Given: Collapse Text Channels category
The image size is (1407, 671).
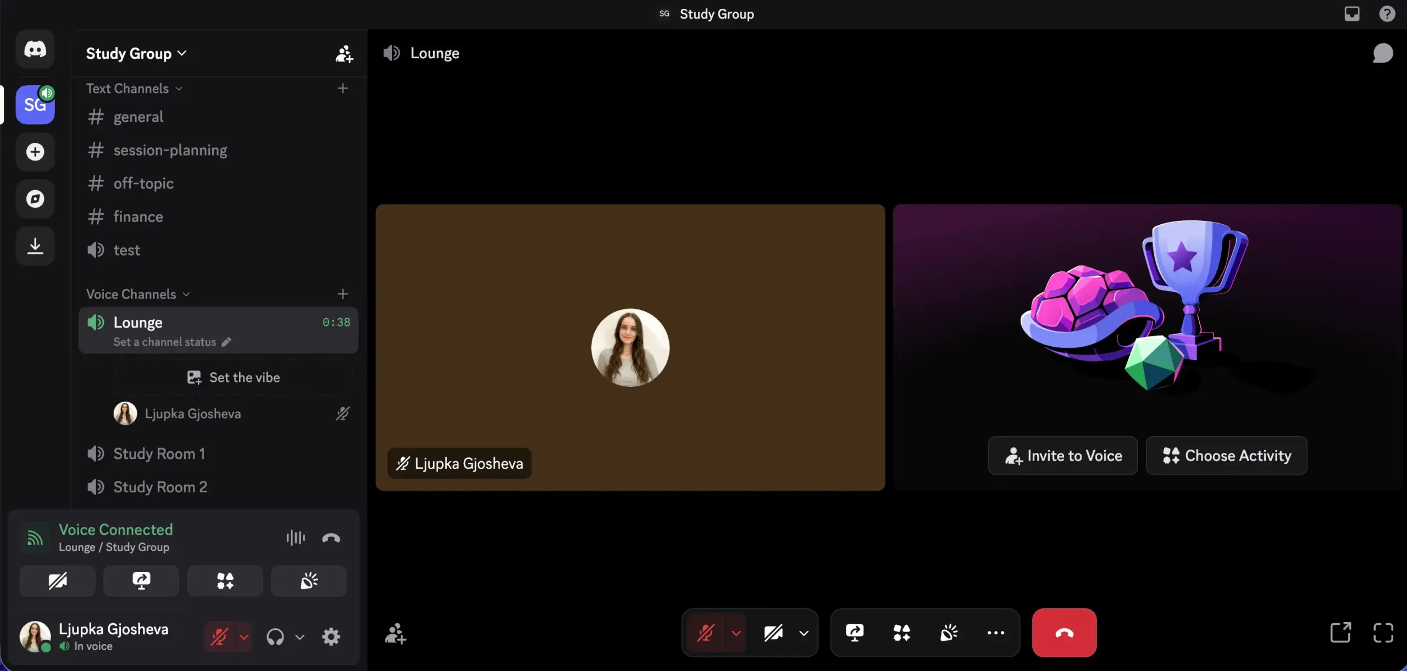Looking at the screenshot, I should pyautogui.click(x=134, y=88).
